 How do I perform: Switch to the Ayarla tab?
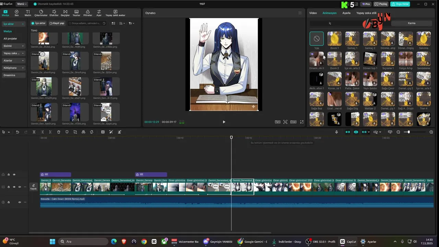coord(346,13)
